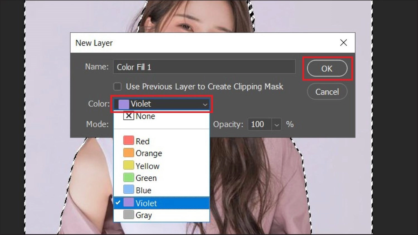418x235 pixels.
Task: Enable Use Previous Layer to Create Clipping Mask
Action: coord(118,87)
